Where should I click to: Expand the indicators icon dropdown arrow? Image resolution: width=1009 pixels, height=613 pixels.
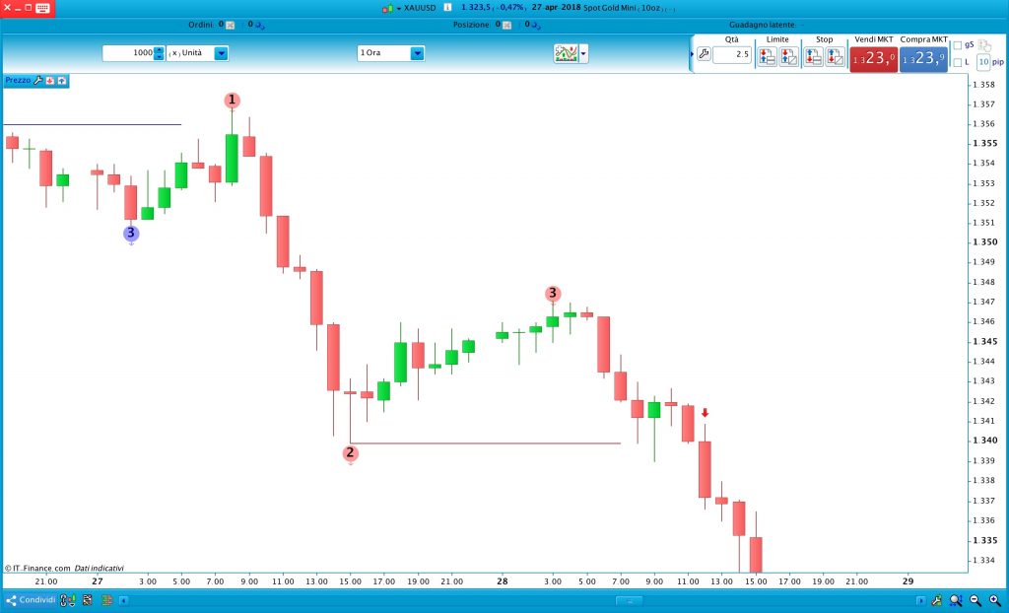(x=583, y=53)
